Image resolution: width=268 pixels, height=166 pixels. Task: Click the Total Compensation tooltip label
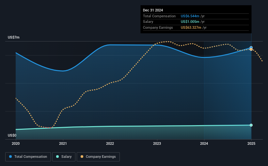point(159,16)
